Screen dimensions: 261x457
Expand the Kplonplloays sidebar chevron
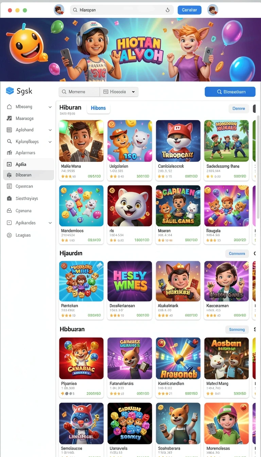tap(50, 142)
